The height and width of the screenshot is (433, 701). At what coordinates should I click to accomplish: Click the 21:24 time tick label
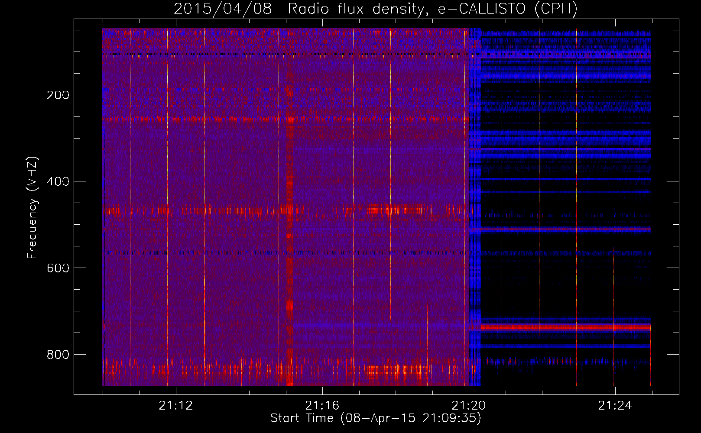pos(615,406)
